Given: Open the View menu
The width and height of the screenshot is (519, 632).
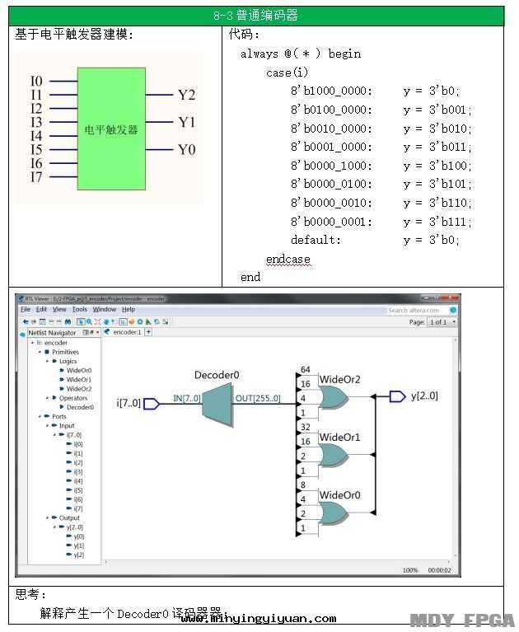Looking at the screenshot, I should click(59, 310).
